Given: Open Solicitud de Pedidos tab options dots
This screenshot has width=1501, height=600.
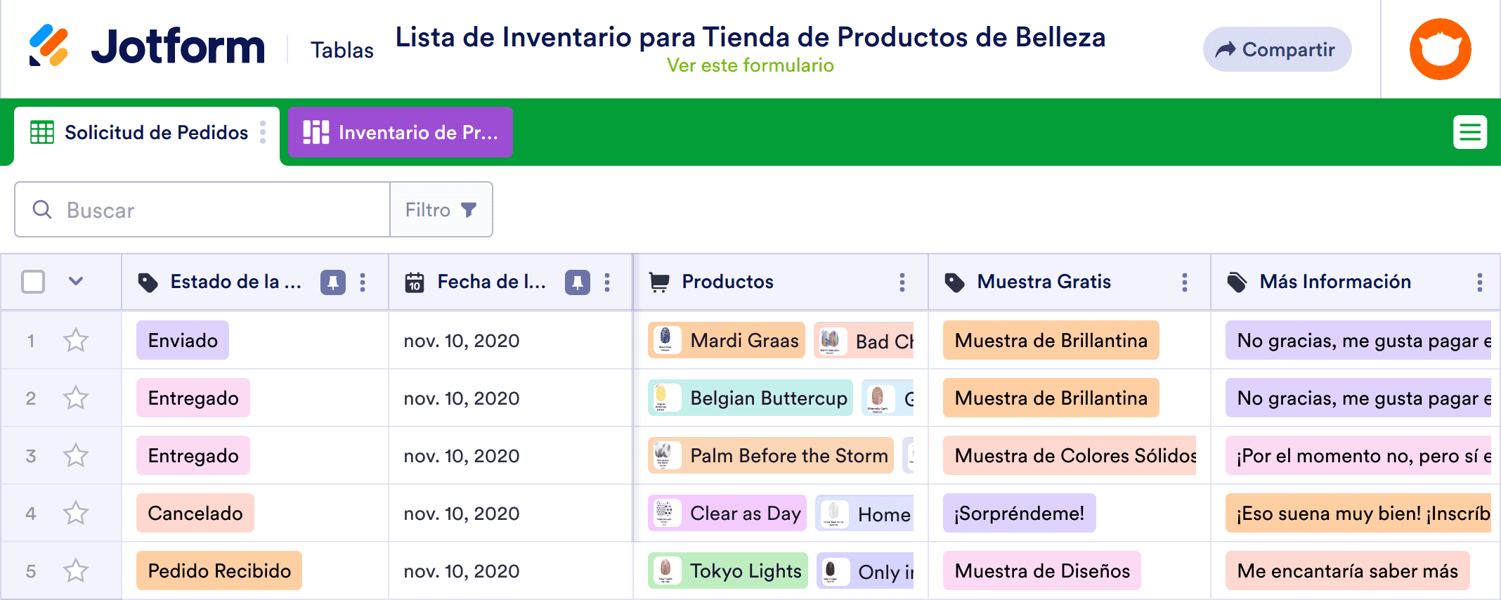Looking at the screenshot, I should (263, 132).
